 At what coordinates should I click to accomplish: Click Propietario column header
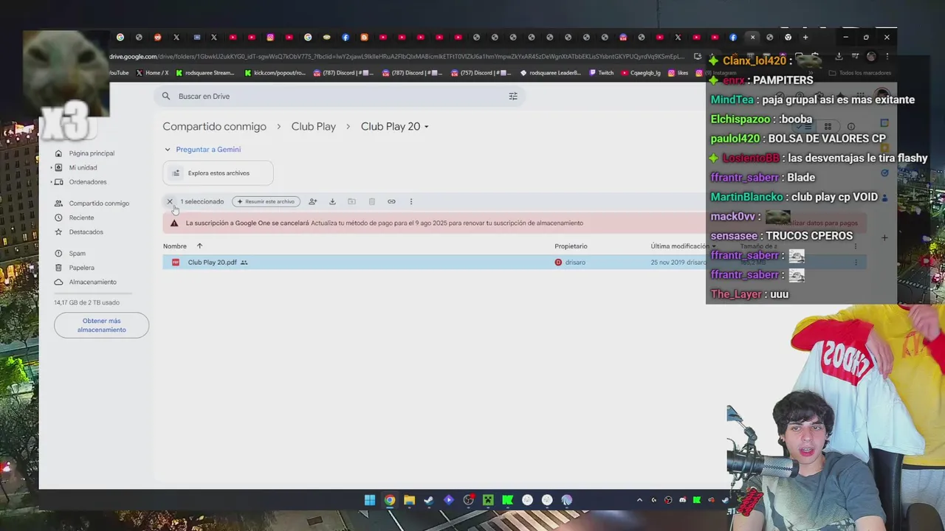click(x=571, y=246)
